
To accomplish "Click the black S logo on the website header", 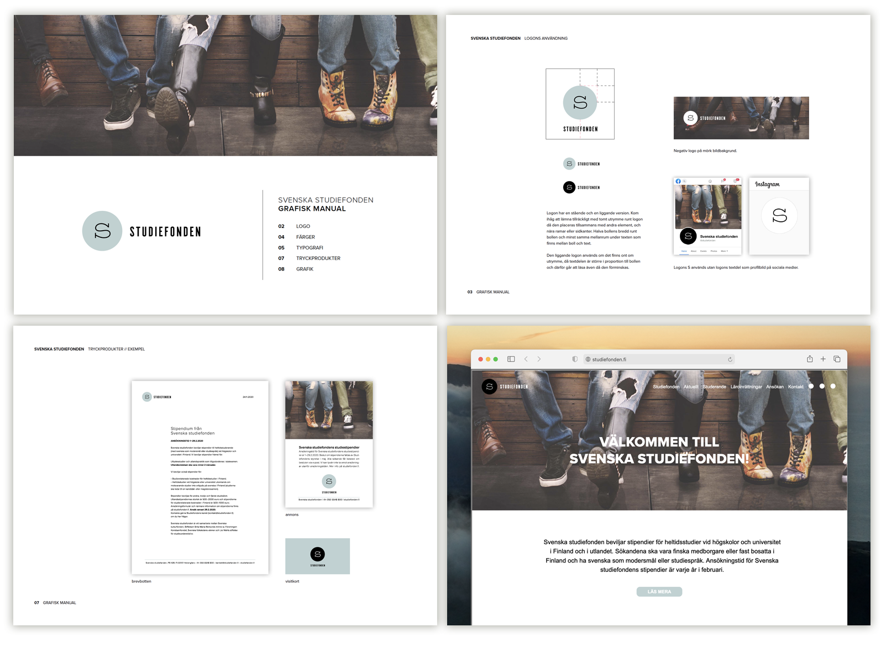I will coord(489,386).
